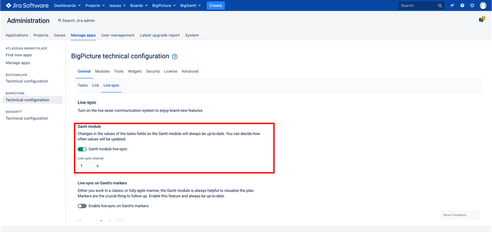Open the Link sub-tab
The image size is (492, 232).
pos(96,85)
